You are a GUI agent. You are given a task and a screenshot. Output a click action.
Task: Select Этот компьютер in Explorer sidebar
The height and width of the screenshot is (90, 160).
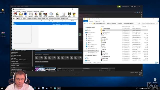coord(91,33)
